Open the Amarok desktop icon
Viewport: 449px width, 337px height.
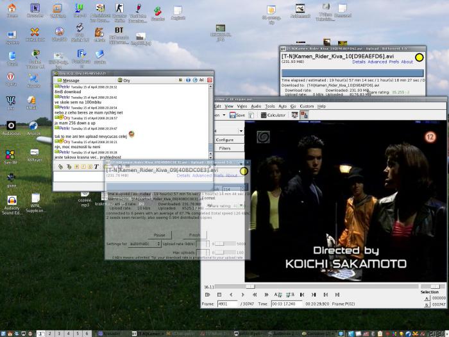click(33, 128)
